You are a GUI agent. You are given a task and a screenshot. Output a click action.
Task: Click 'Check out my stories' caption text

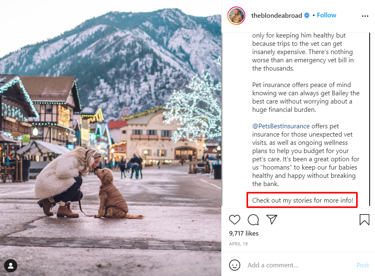tap(302, 201)
